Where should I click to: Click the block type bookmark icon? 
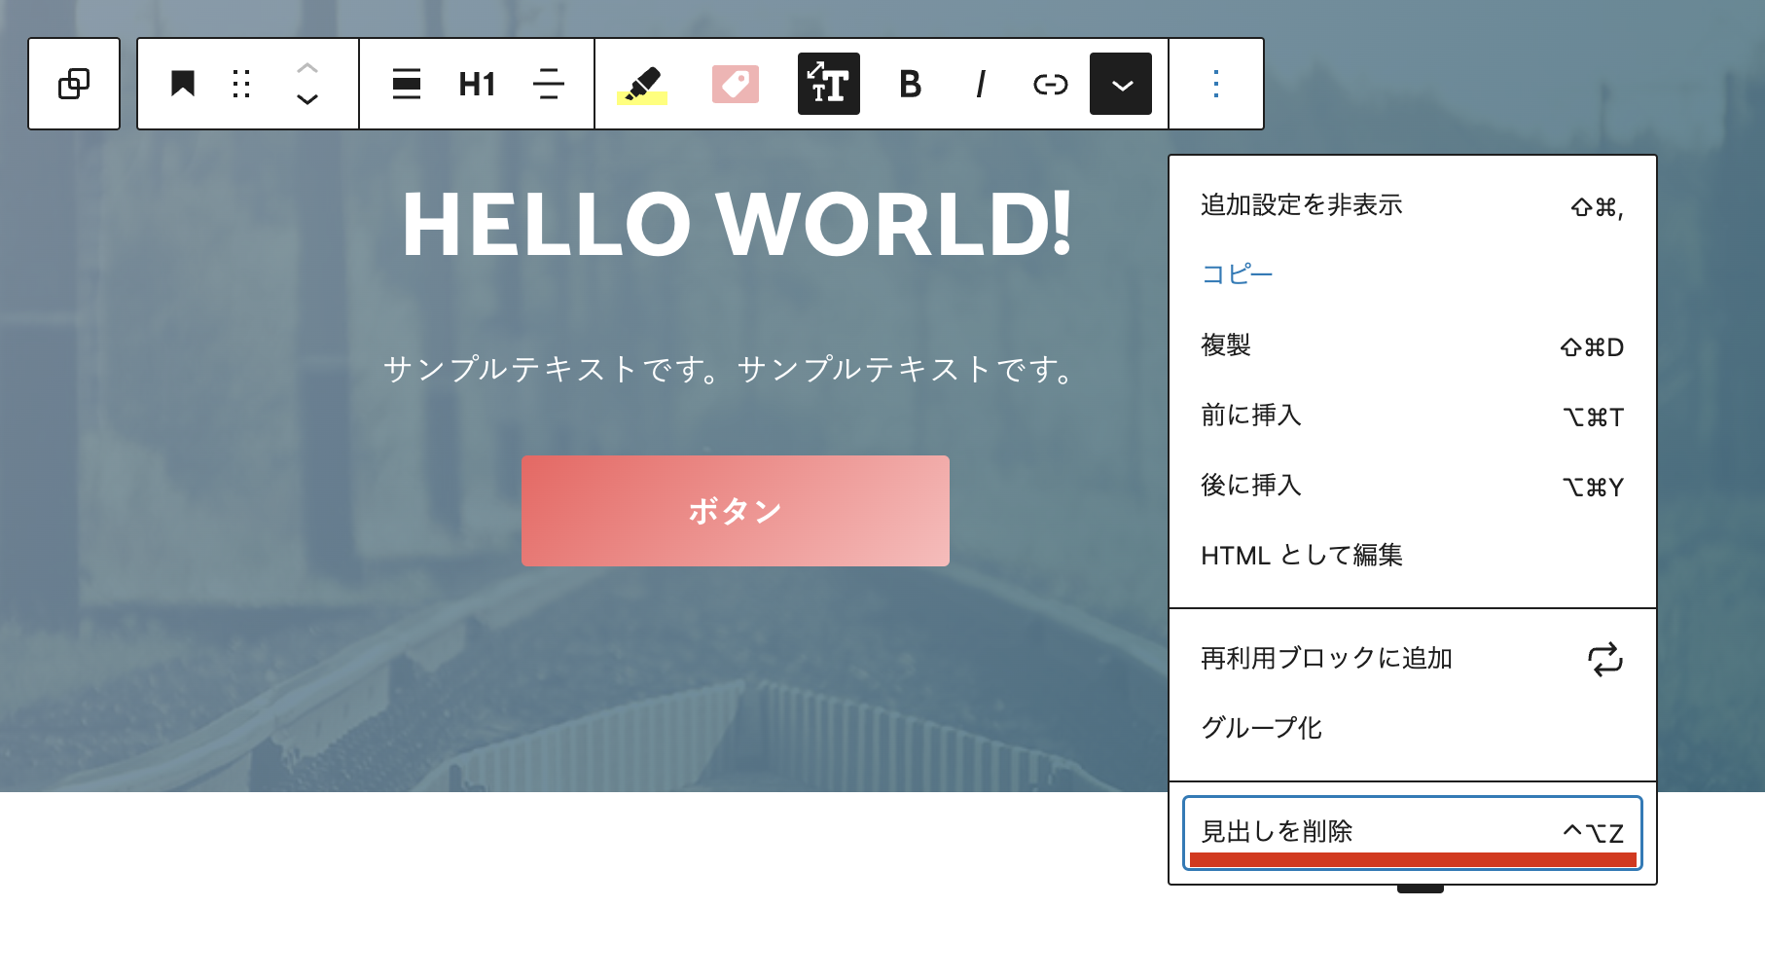point(183,84)
